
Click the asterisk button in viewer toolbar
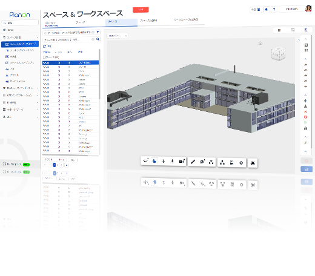pos(253,163)
